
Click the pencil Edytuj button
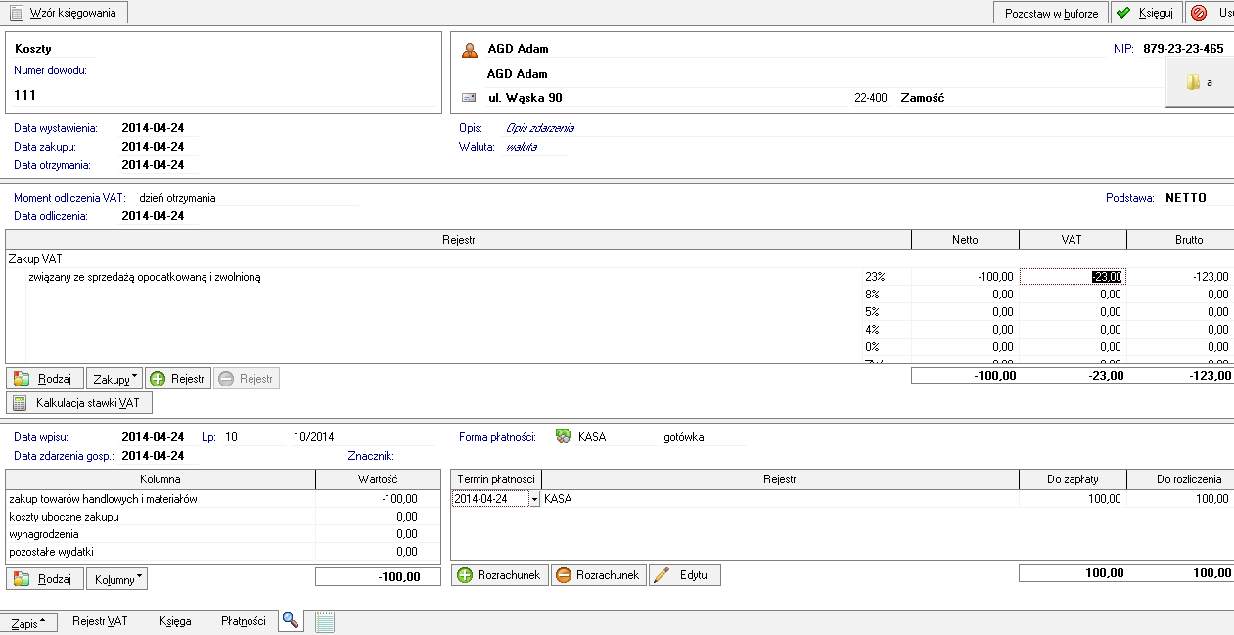point(685,575)
